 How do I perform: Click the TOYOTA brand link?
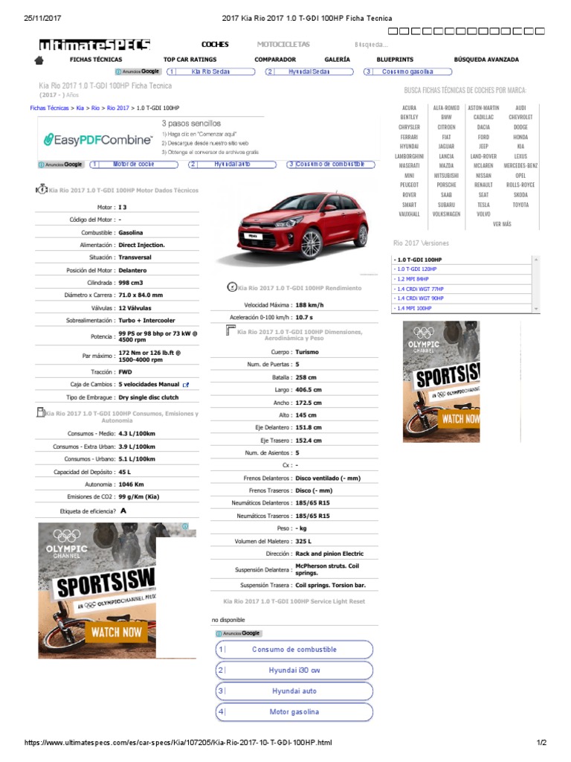click(x=520, y=205)
